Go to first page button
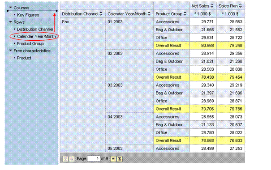Viewport: 271px width, 170px height. [x=65, y=159]
